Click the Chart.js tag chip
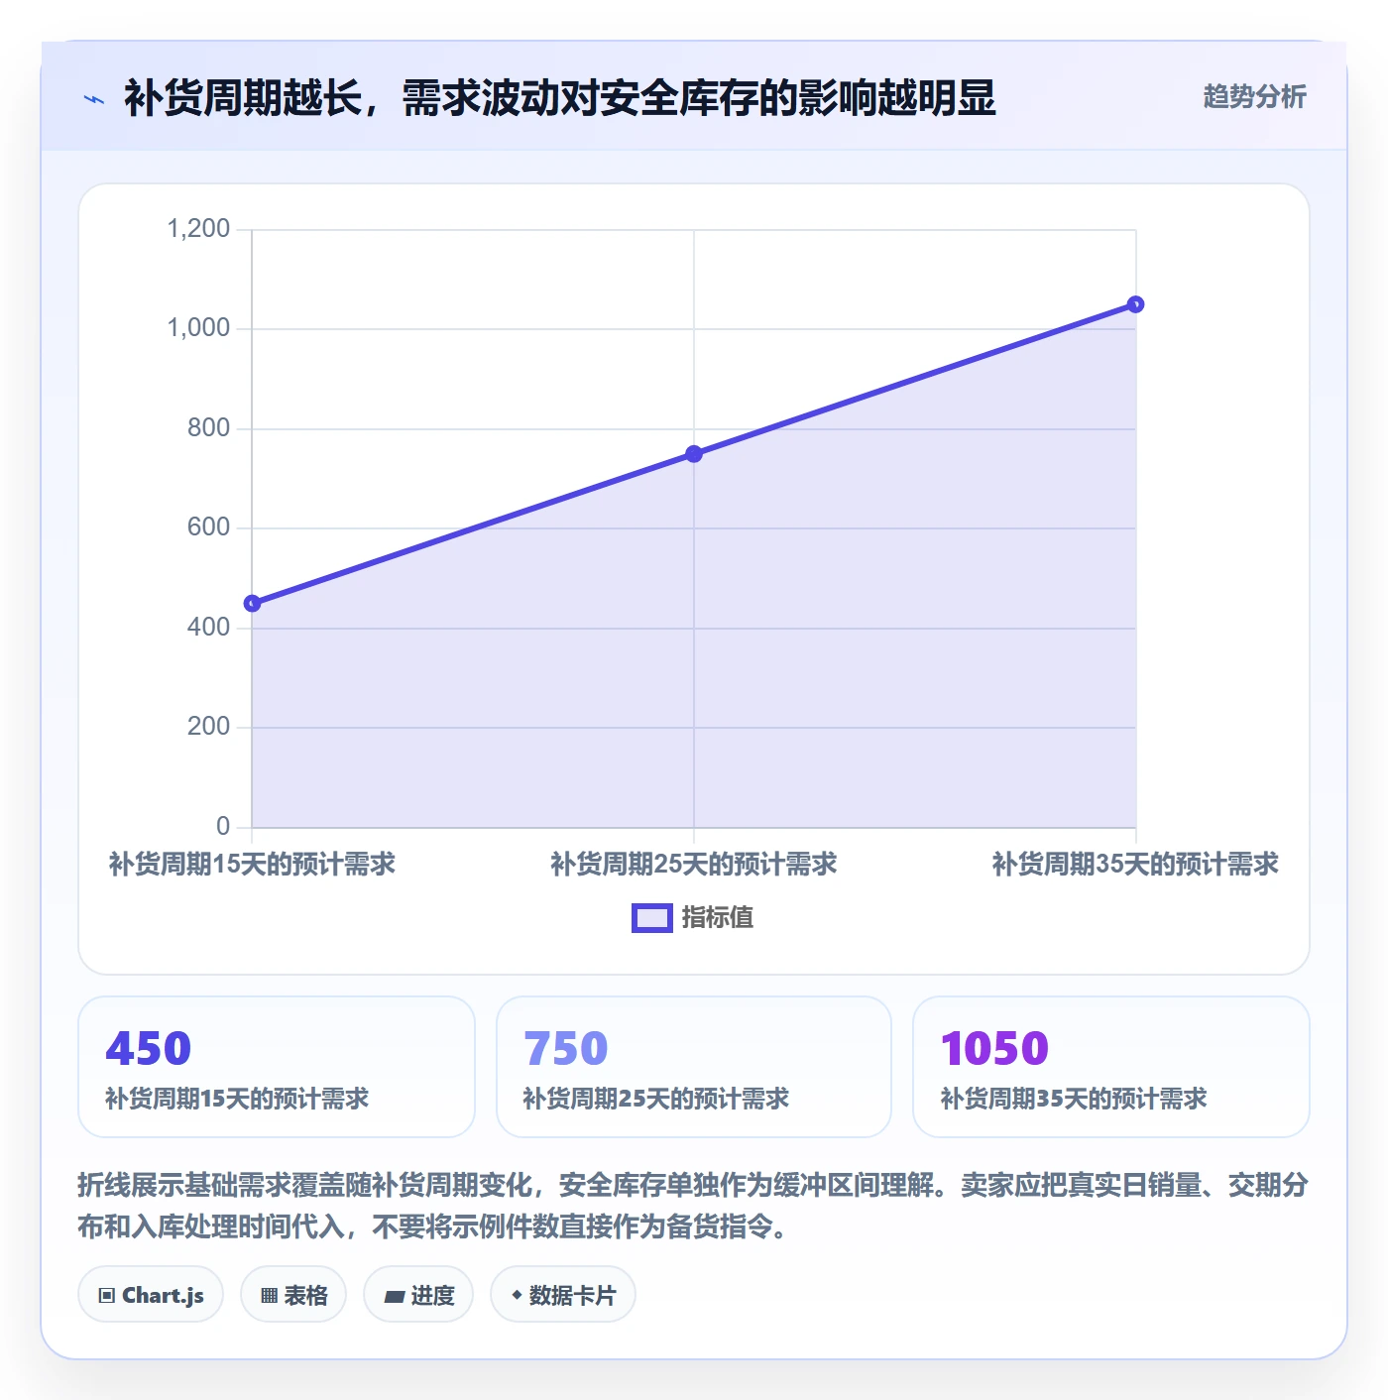Screen dimensions: 1388x1400 tap(151, 1294)
